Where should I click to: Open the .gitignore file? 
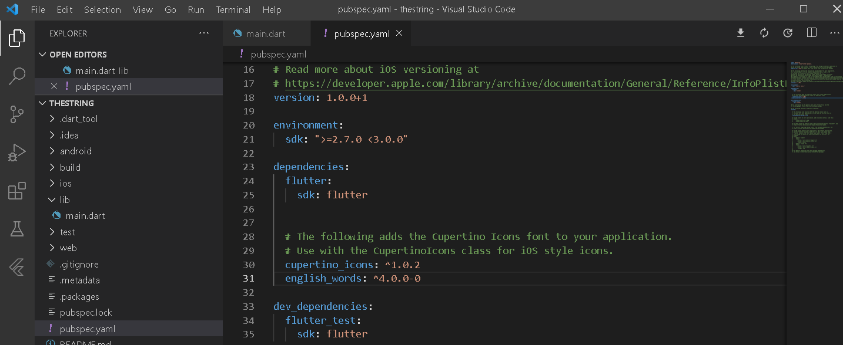[x=129, y=264]
